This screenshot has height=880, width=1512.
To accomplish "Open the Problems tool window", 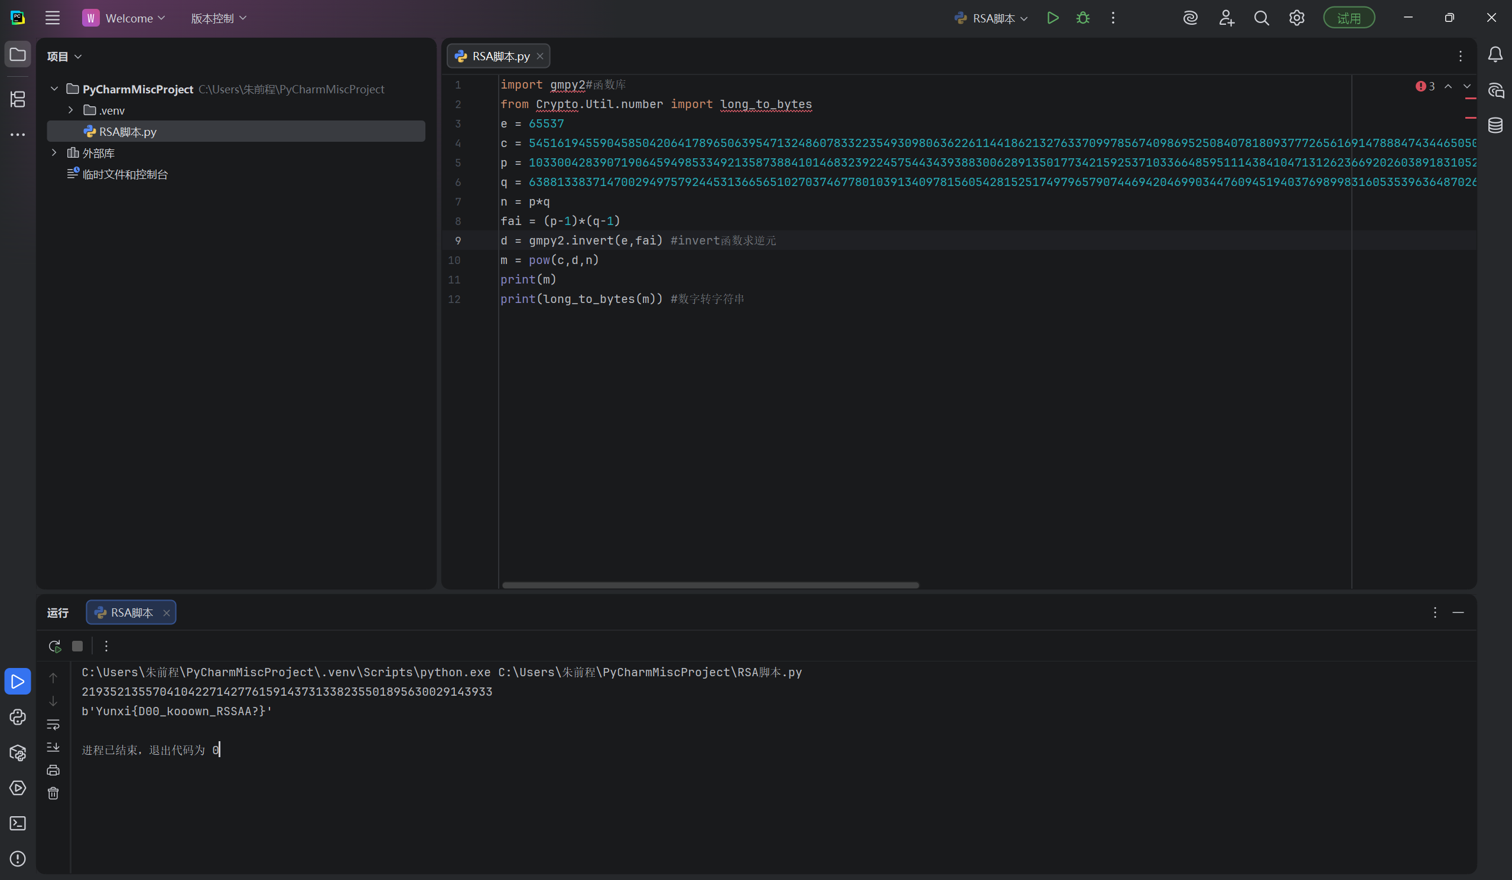I will [17, 858].
